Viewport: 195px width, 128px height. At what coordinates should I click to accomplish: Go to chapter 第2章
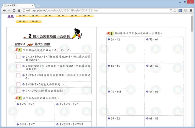22,16
